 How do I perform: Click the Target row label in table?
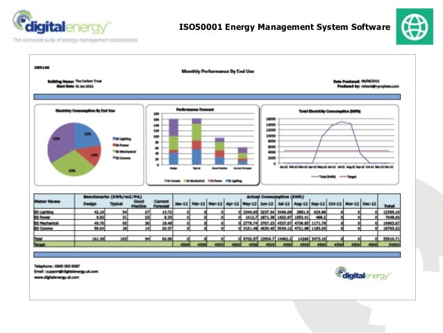point(40,245)
